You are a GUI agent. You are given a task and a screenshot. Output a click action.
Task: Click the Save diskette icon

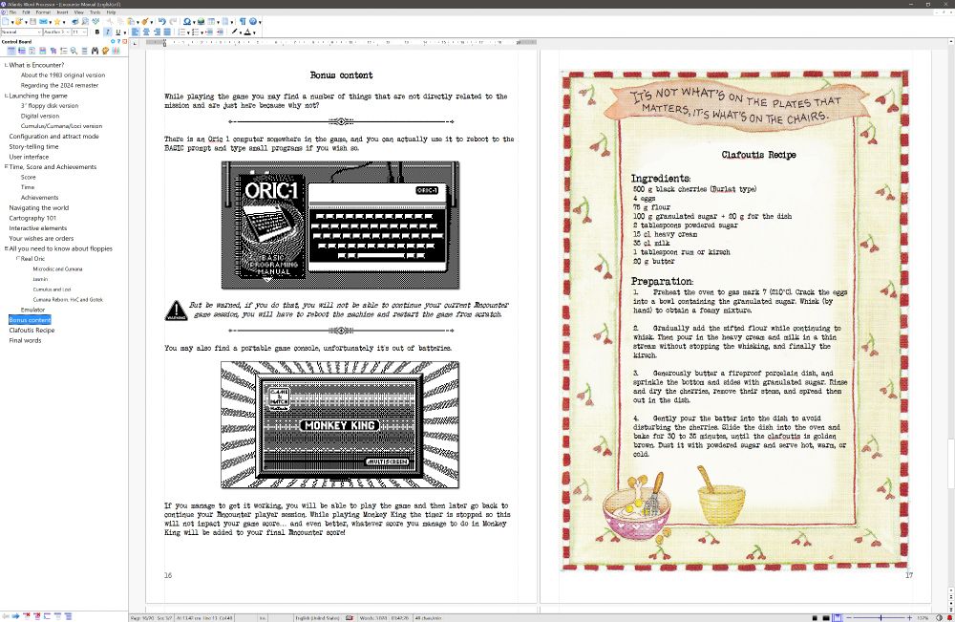click(x=32, y=21)
